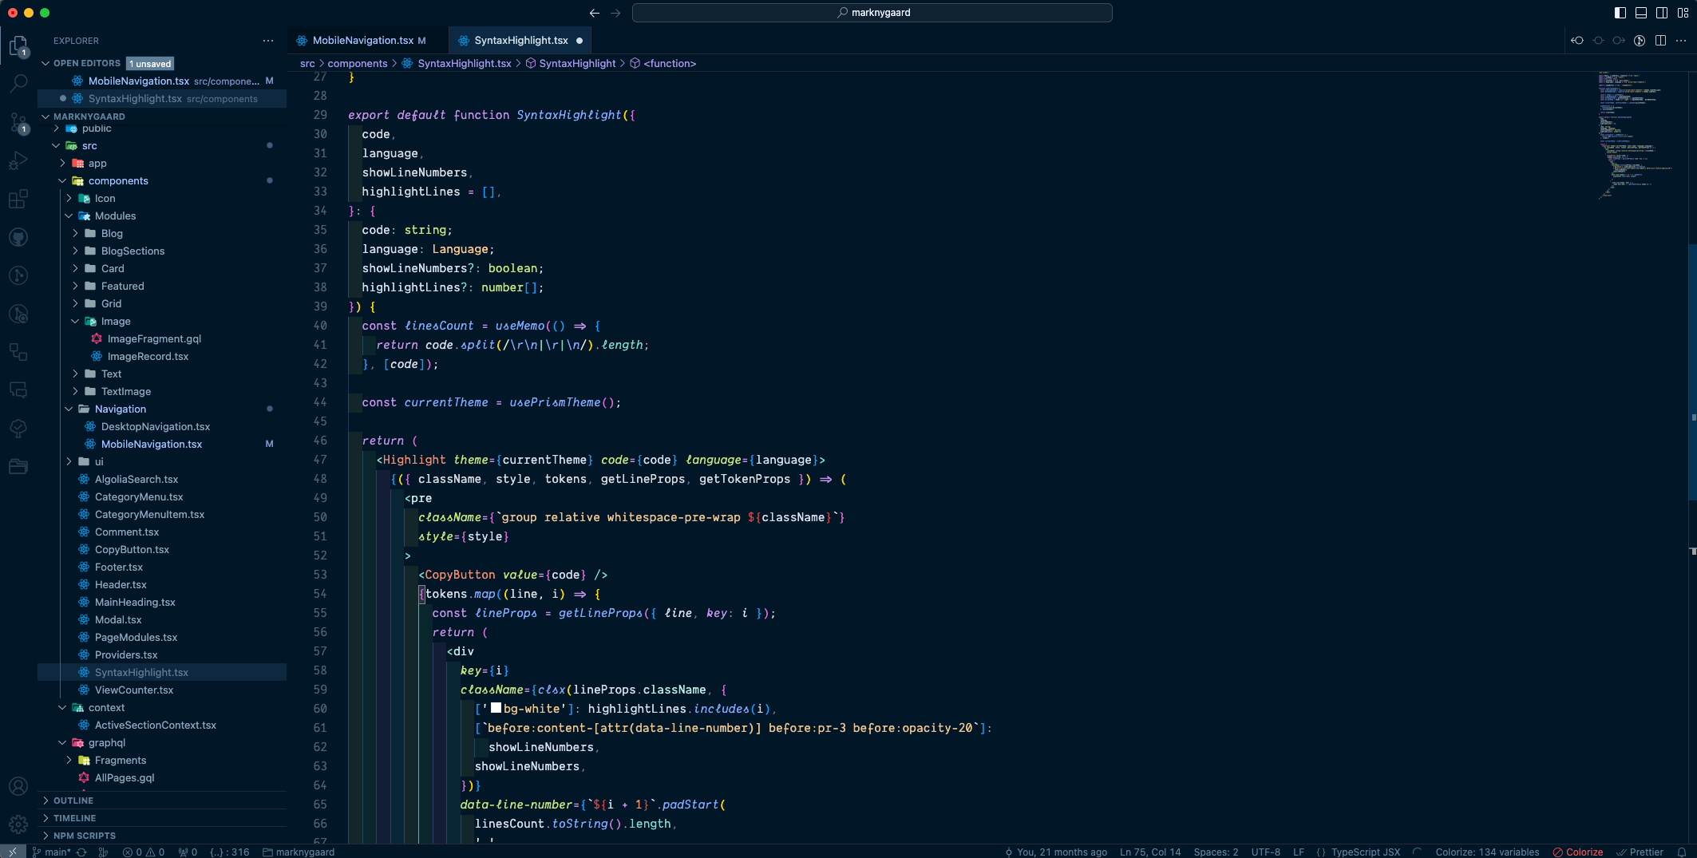
Task: Collapse the Navigation folder
Action: pos(120,409)
